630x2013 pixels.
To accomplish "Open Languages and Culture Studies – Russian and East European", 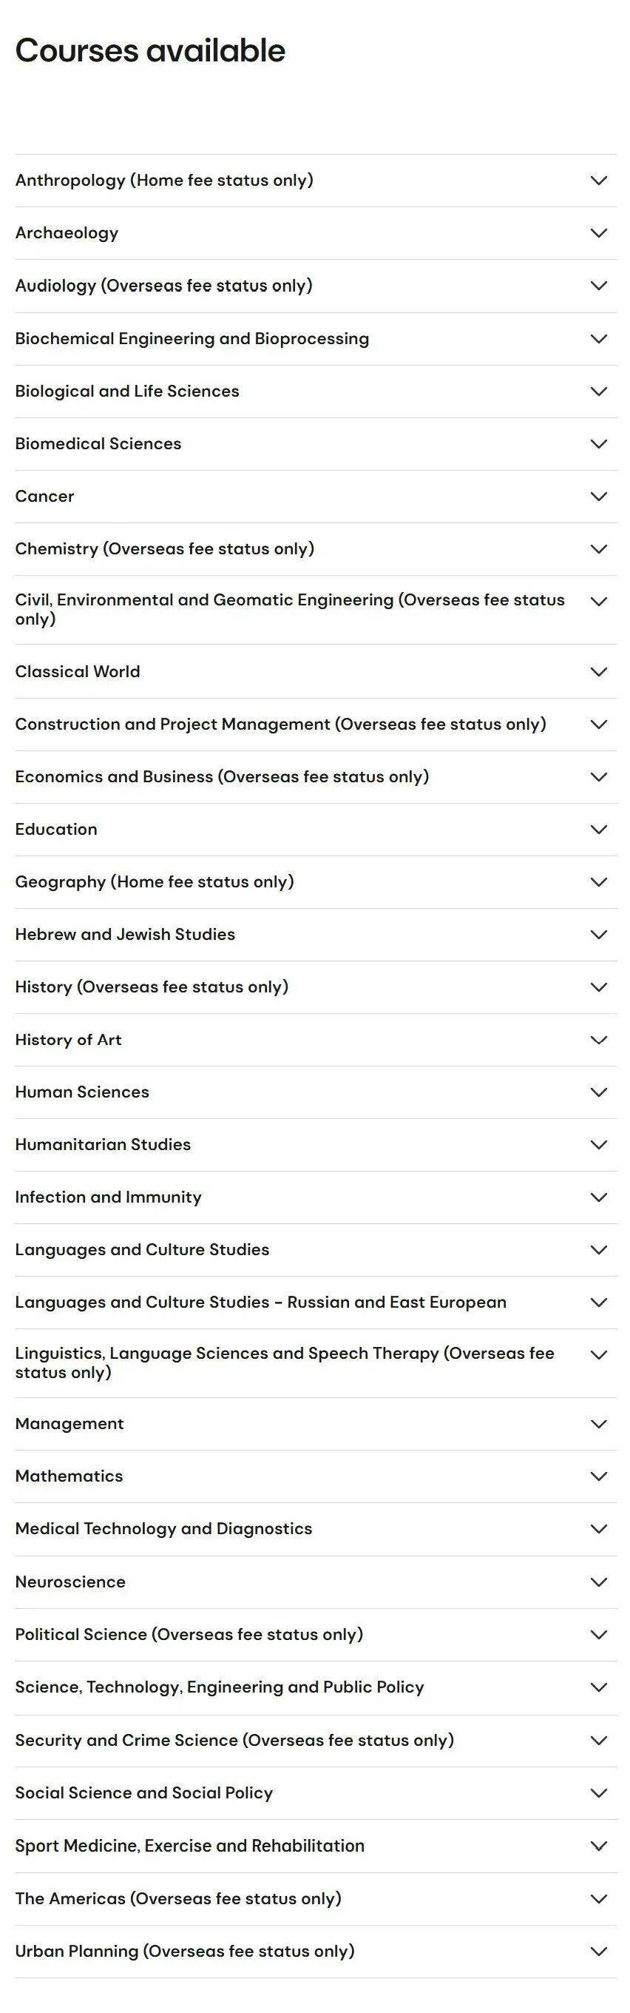I will tap(316, 1303).
